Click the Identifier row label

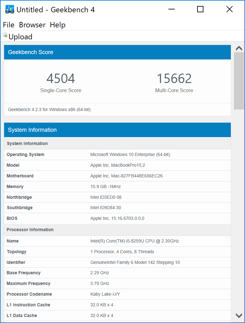click(x=16, y=263)
